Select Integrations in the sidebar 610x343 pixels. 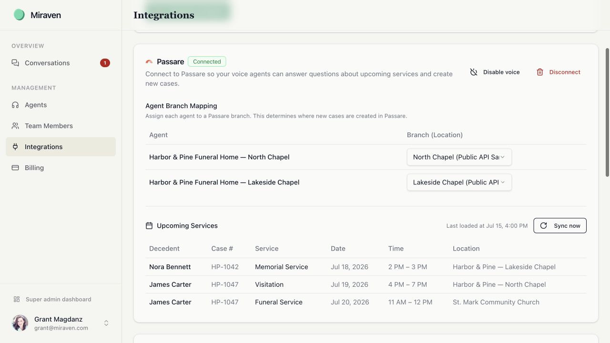[61, 147]
